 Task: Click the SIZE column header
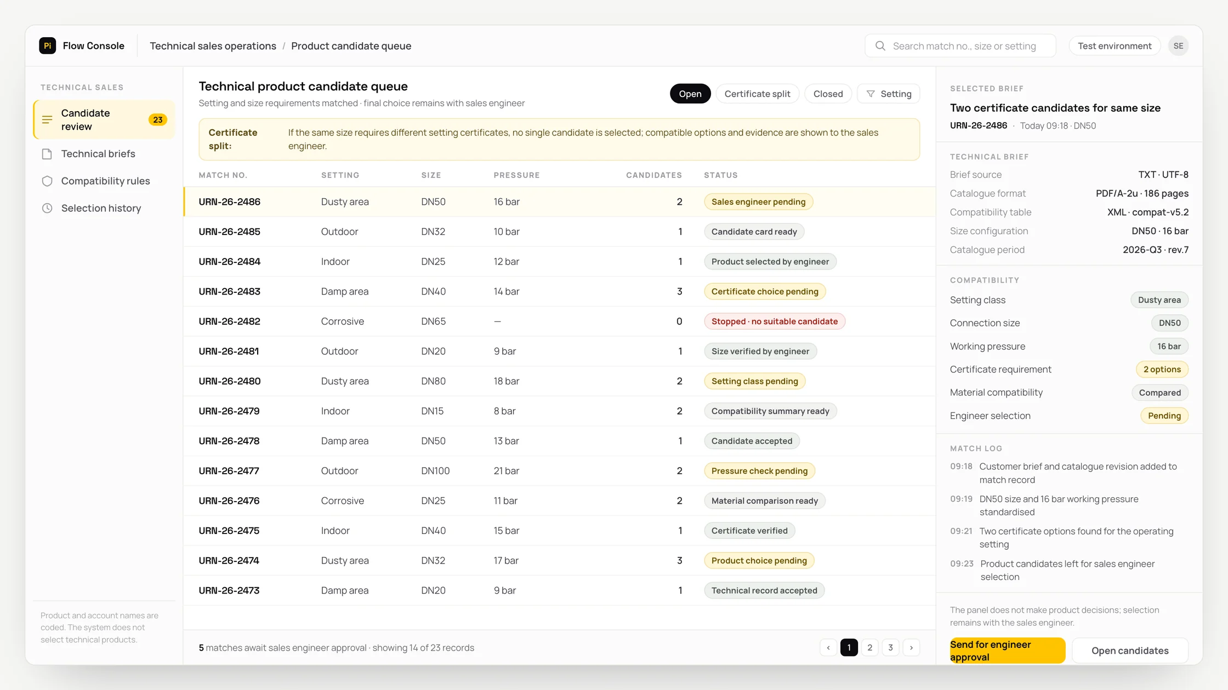coord(431,175)
